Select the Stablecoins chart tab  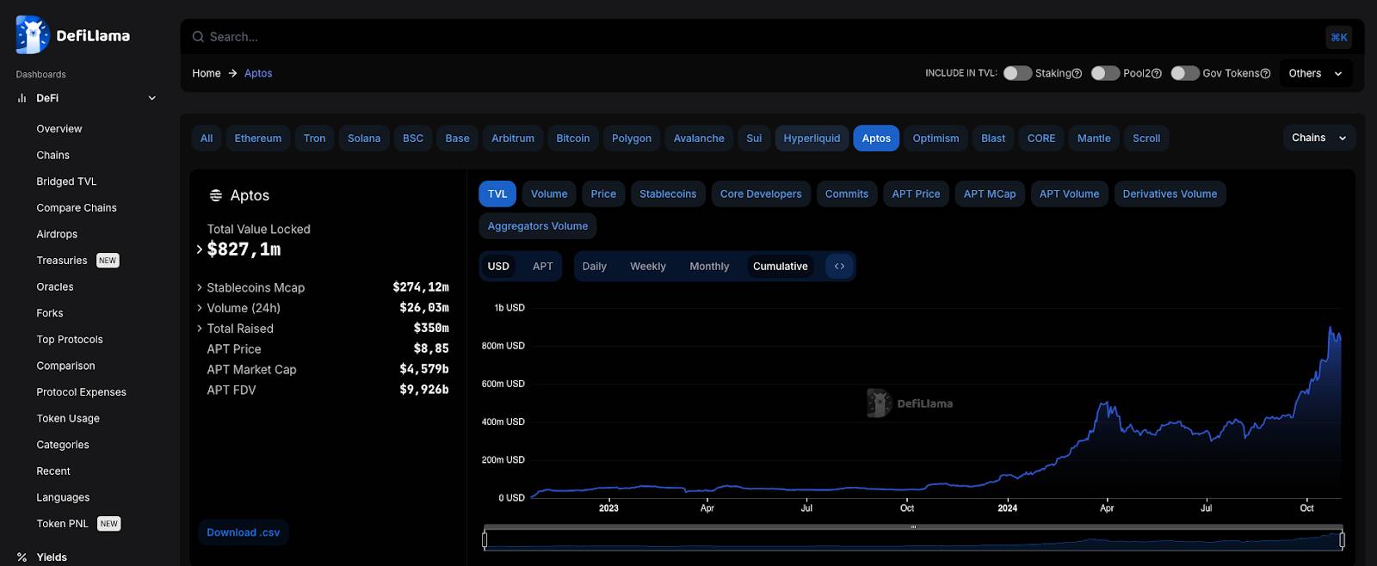668,194
